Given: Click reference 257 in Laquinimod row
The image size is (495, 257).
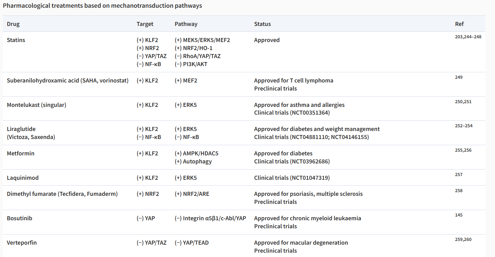Looking at the screenshot, I should pyautogui.click(x=458, y=175).
